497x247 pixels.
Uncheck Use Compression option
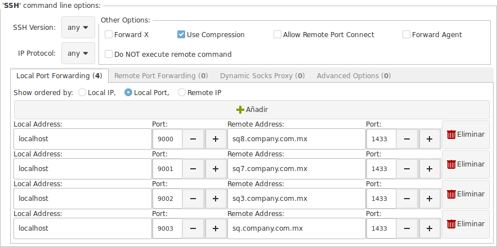181,34
